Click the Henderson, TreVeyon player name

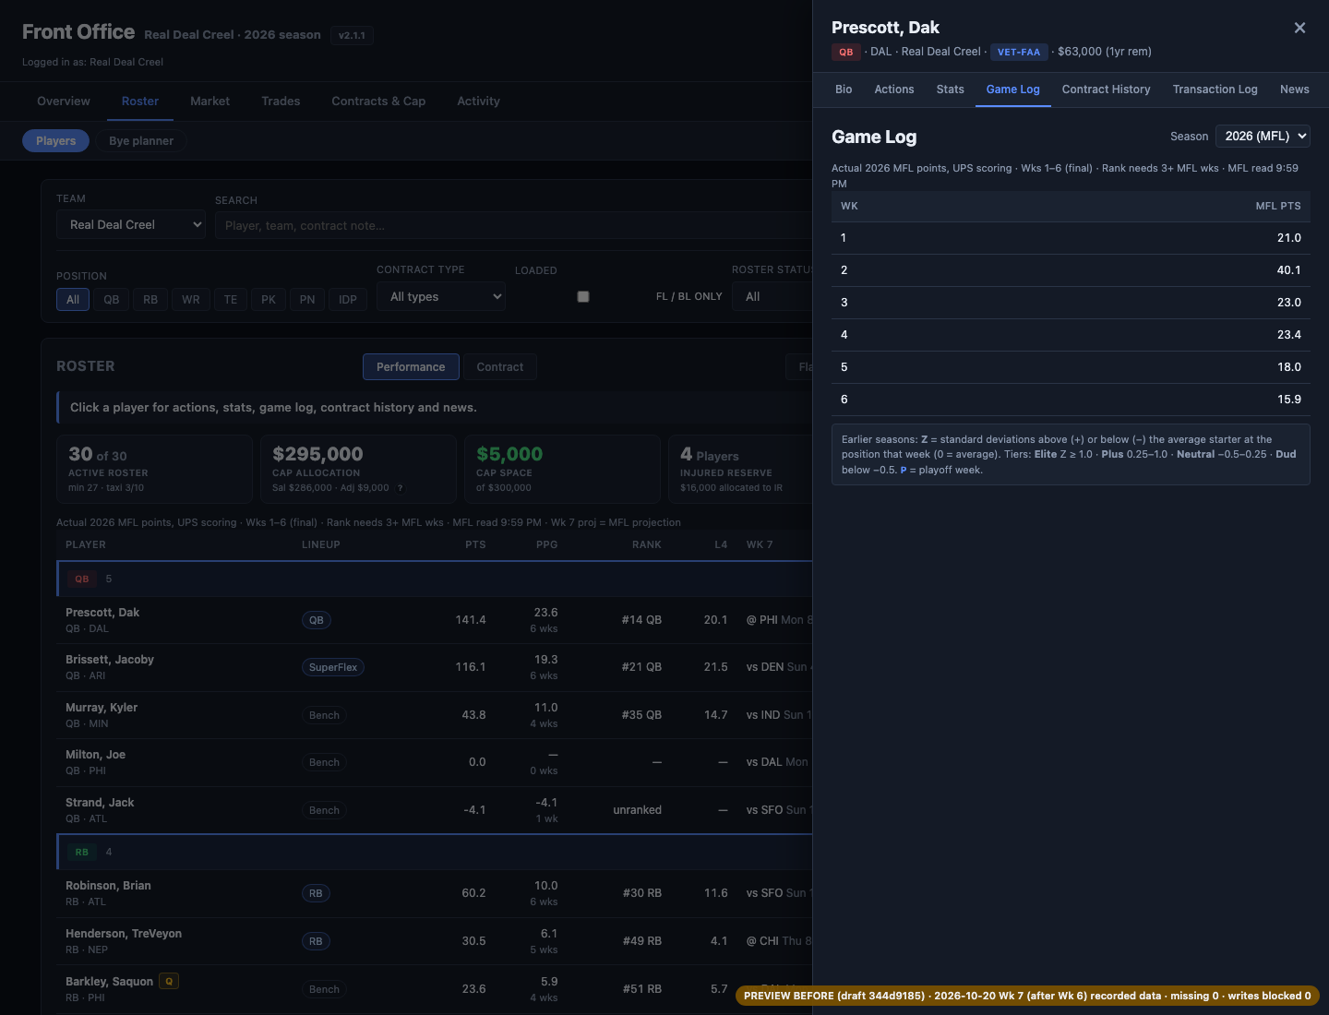[124, 934]
